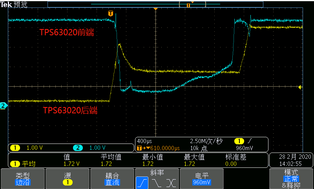
Task: Click the 610.0000µs trigger delay readout
Action: pos(165,148)
